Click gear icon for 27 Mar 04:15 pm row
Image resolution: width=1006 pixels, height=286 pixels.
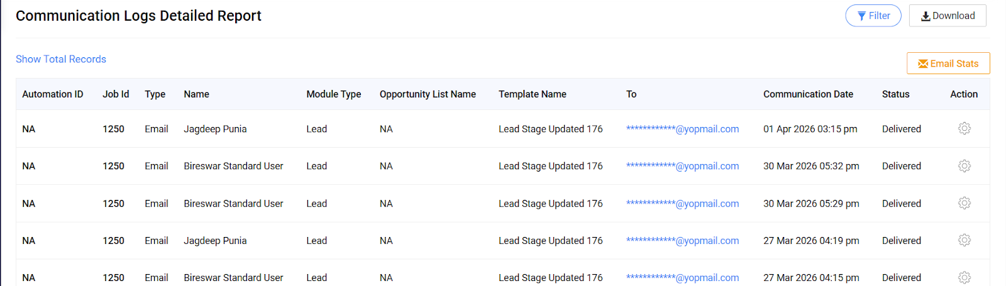pyautogui.click(x=964, y=277)
